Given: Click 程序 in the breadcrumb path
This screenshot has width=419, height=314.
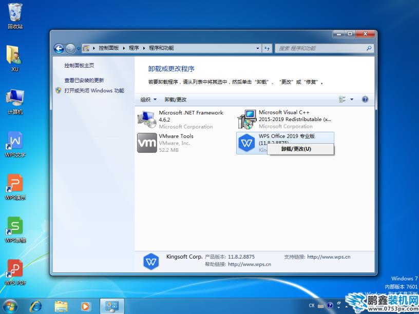Looking at the screenshot, I should coord(134,48).
